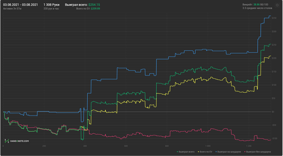Viewport: 283px width, 156px height.
Task: Toggle the 'Выиграл на шоудауне' blue legend series
Action: 228,152
